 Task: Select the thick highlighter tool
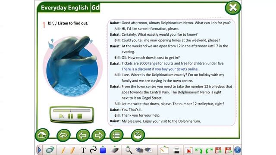pos(72,150)
